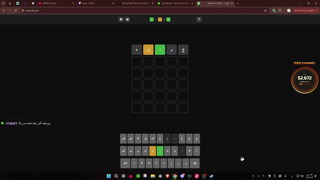The width and height of the screenshot is (320, 180).
Task: Open the green shield extension icon
Action: tap(274, 10)
